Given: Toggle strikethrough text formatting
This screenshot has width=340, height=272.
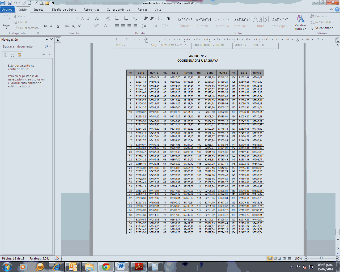Looking at the screenshot, I should coord(67,26).
